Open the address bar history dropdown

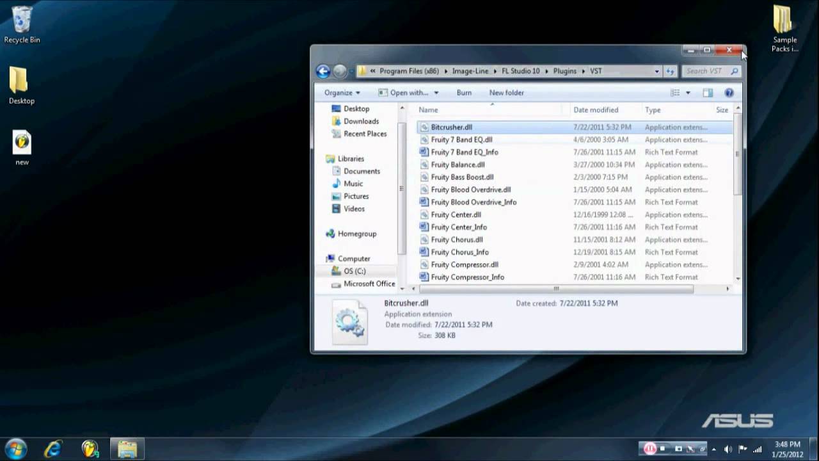pyautogui.click(x=656, y=71)
